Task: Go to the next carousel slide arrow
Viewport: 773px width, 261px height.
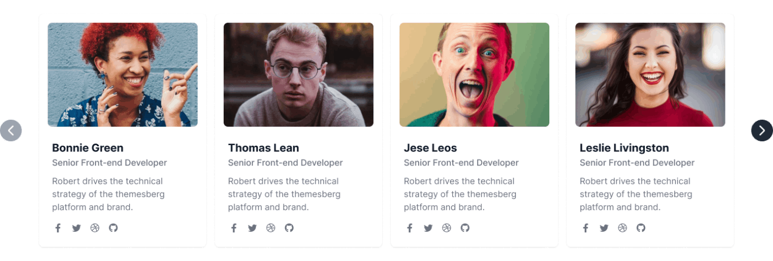Action: click(762, 130)
